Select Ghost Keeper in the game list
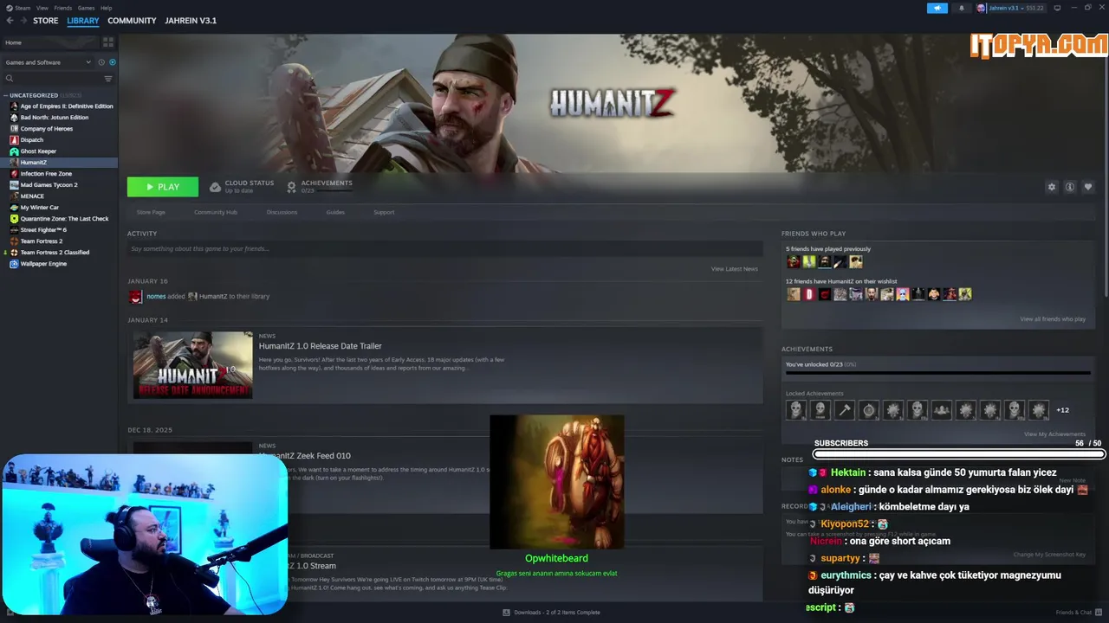The width and height of the screenshot is (1109, 623). [38, 151]
